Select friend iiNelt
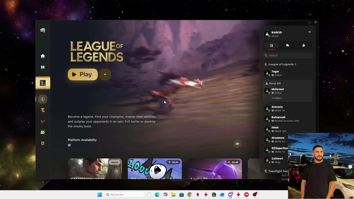The width and height of the screenshot is (354, 199). click(288, 129)
